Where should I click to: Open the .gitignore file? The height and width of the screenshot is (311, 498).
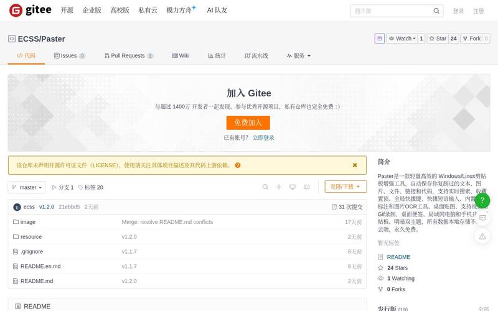click(32, 251)
